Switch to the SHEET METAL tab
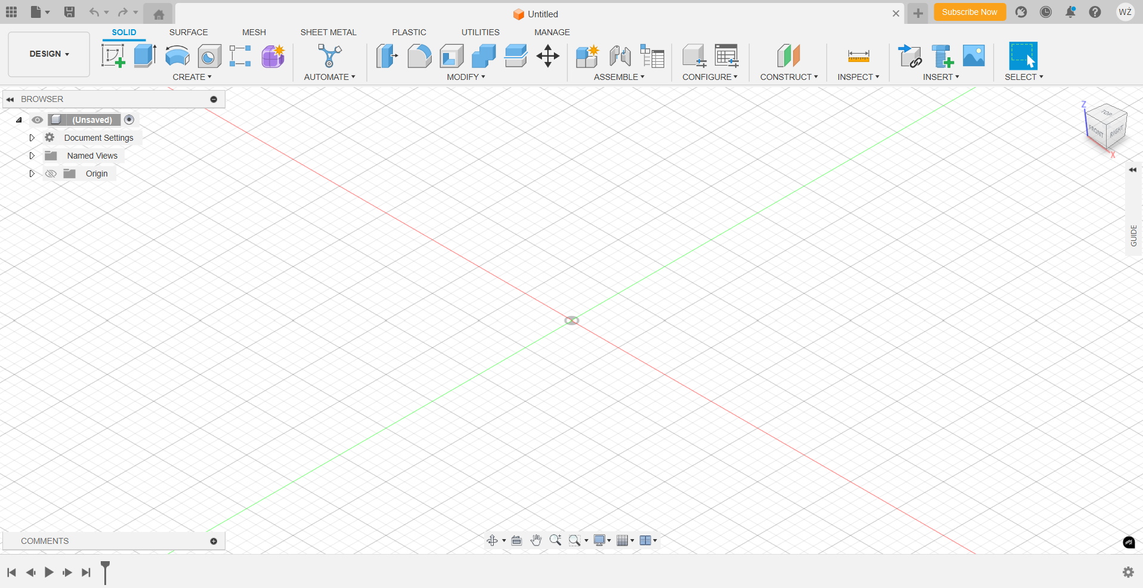 tap(329, 32)
